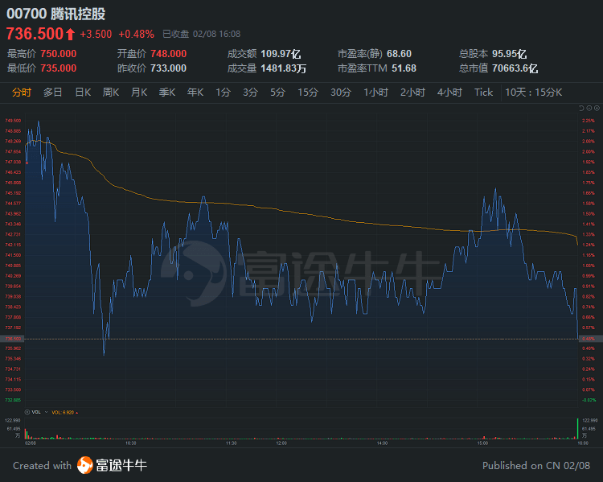This screenshot has width=603, height=482.
Task: Click the -0.02% green axis label
Action: pos(589,400)
